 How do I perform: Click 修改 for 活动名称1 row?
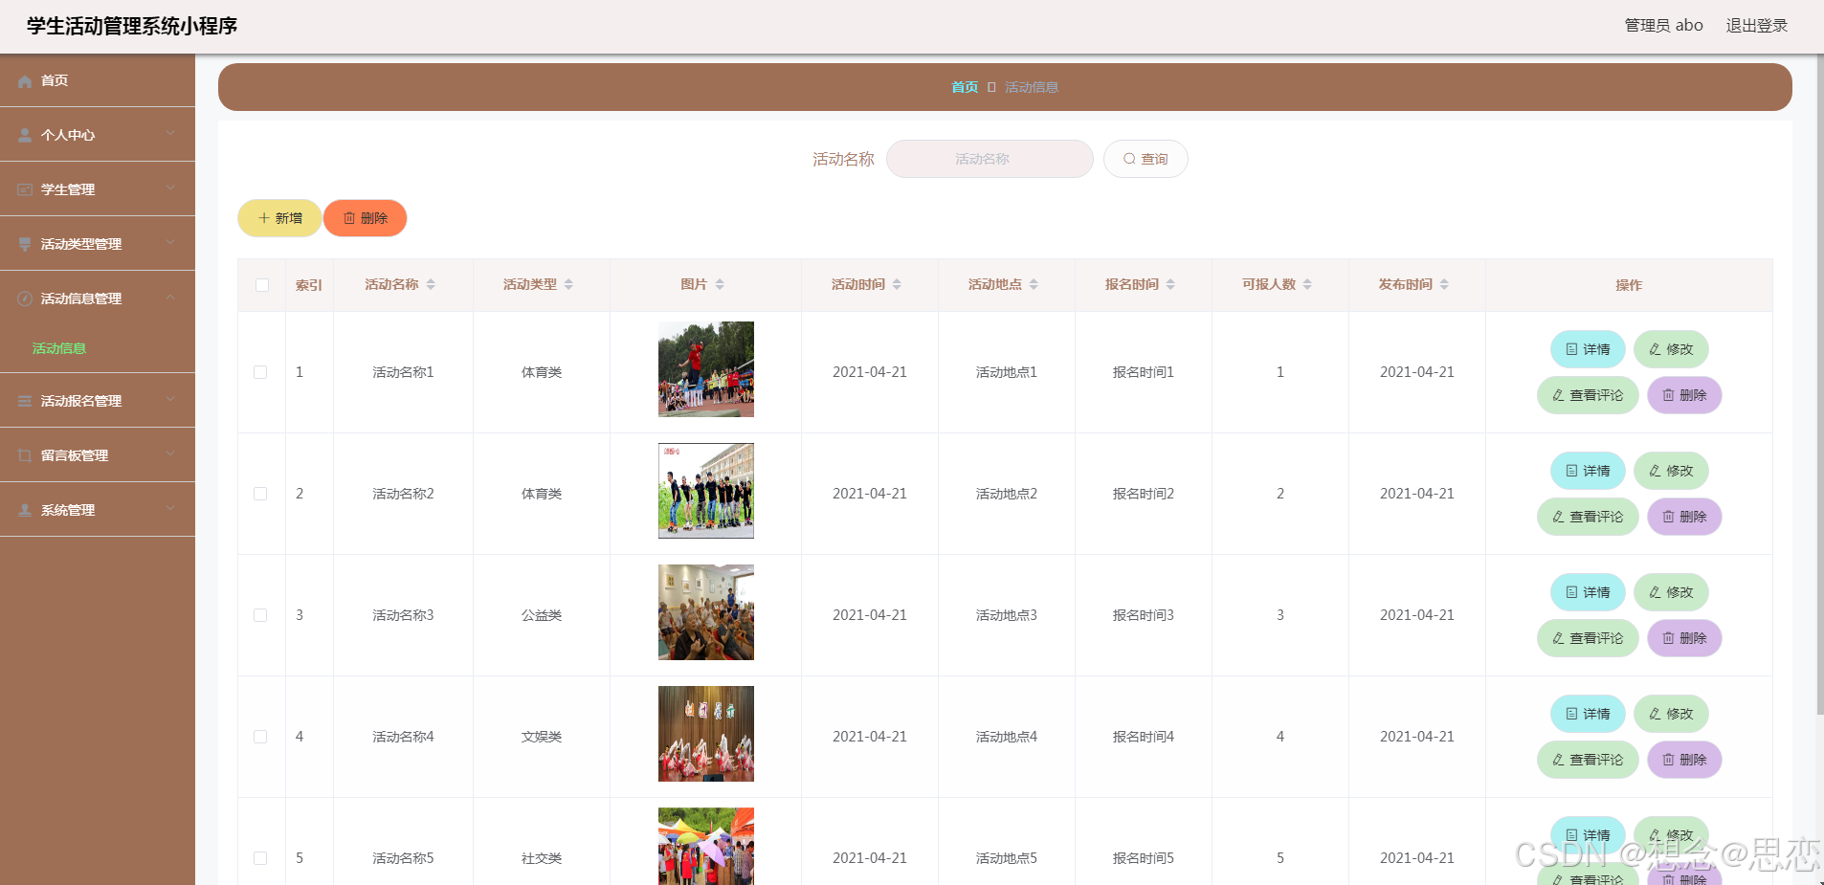[x=1671, y=349]
